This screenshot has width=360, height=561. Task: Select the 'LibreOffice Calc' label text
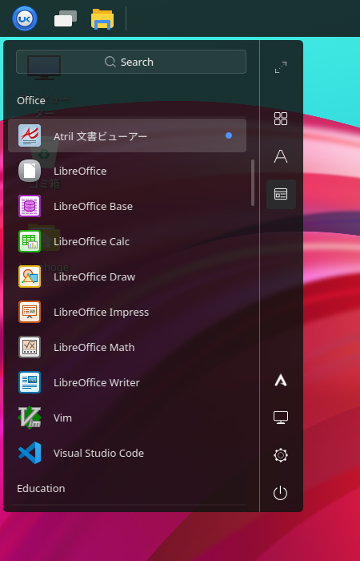[91, 241]
